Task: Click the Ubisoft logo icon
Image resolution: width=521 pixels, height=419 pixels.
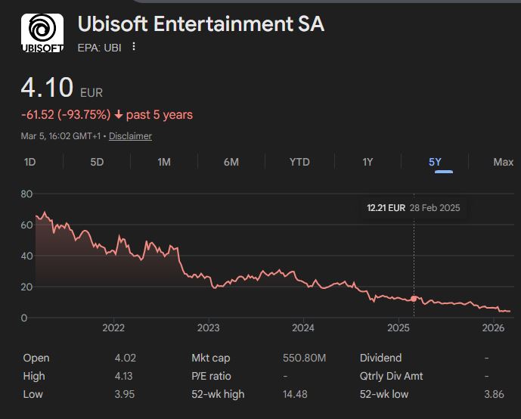Action: coord(42,33)
